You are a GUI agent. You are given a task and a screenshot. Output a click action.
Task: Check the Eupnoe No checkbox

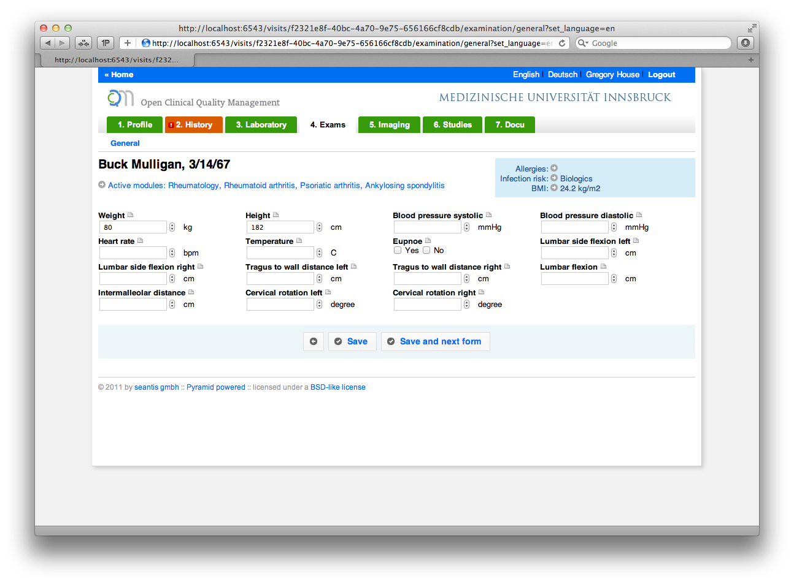pyautogui.click(x=426, y=250)
